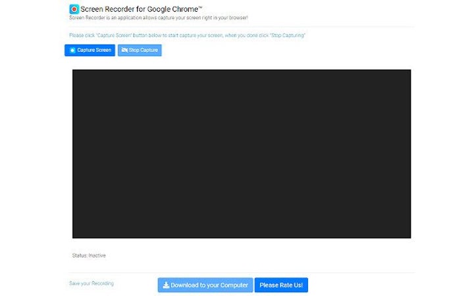The width and height of the screenshot is (474, 296).
Task: Click the Save your Recording text
Action: (x=91, y=284)
